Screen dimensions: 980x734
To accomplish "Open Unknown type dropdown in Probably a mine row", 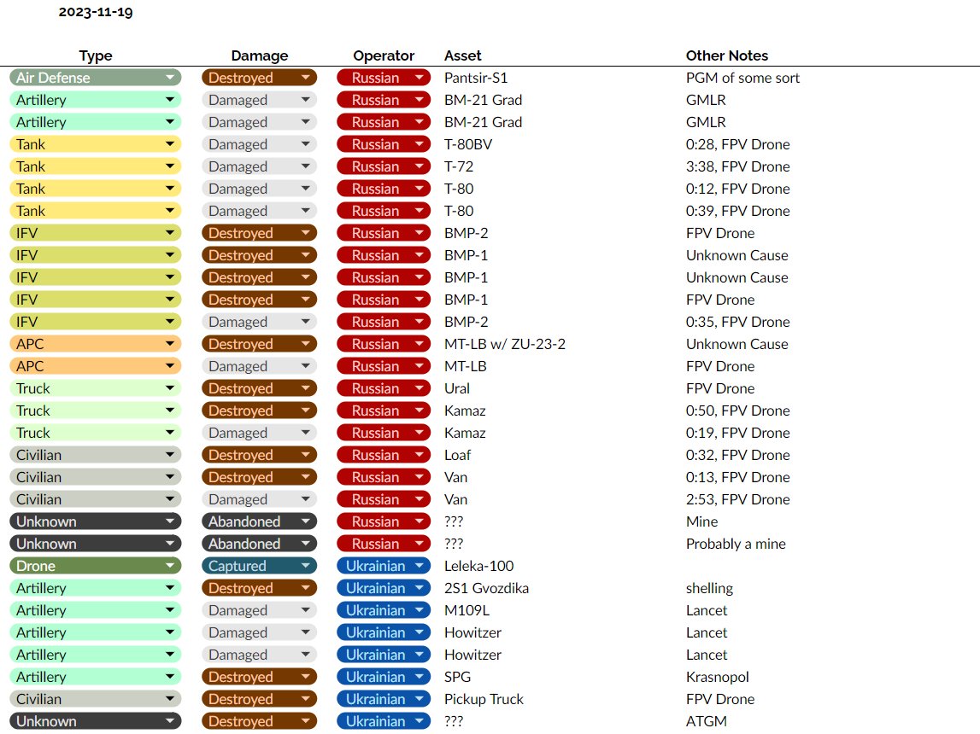I will pyautogui.click(x=95, y=544).
